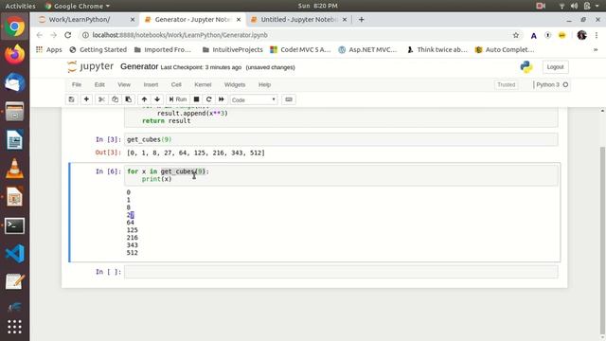Open the Kernel menu
606x341 pixels.
203,84
